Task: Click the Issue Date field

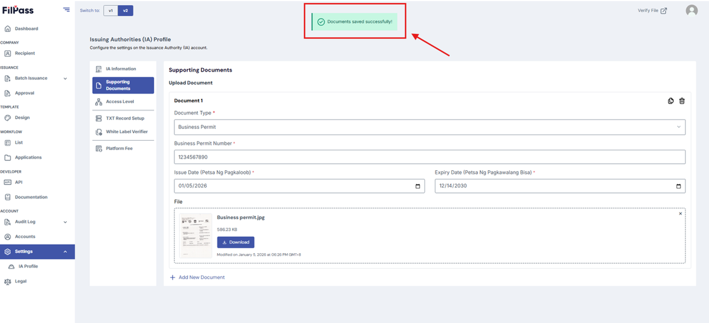Action: [300, 186]
